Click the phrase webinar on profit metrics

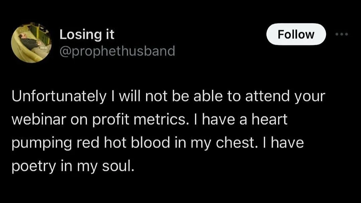coord(98,120)
